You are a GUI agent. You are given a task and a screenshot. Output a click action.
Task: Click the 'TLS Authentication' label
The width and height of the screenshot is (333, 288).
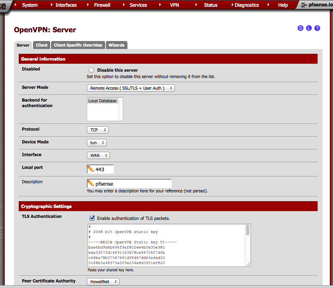coord(41,216)
